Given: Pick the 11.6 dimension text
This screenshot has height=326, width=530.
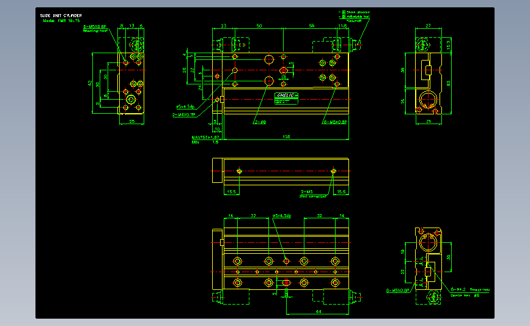Looking at the screenshot, I should tap(342, 26).
